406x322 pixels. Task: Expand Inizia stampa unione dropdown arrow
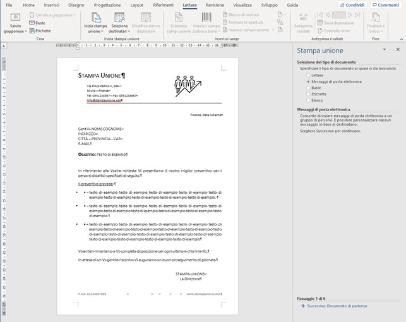click(x=102, y=32)
